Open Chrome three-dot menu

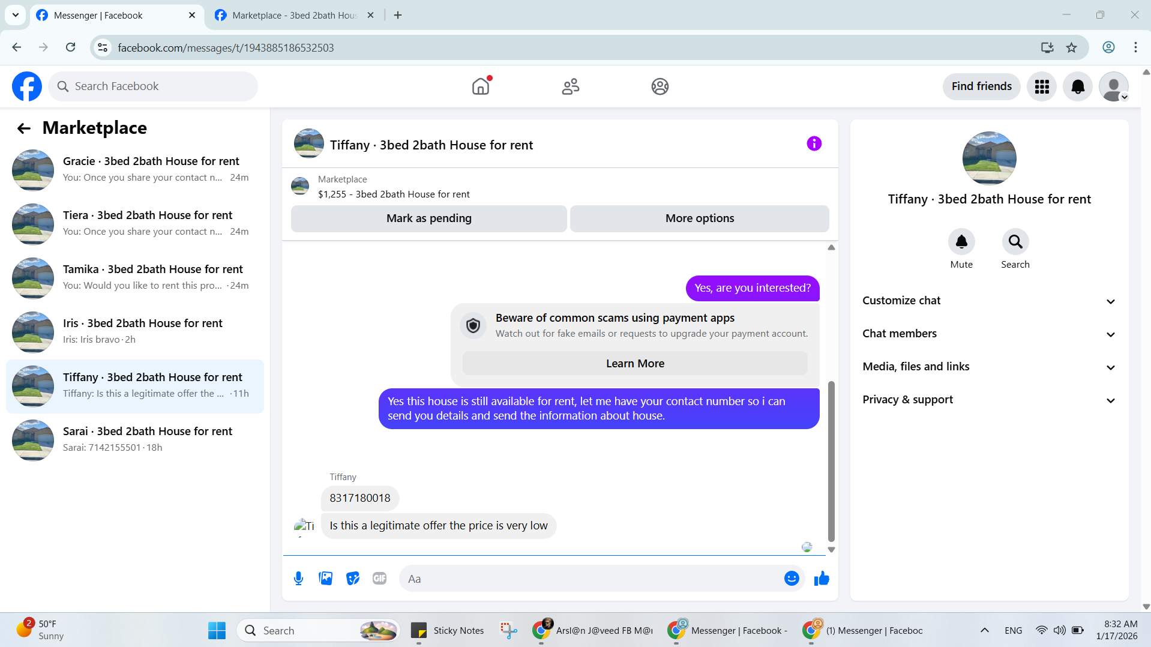tap(1135, 47)
